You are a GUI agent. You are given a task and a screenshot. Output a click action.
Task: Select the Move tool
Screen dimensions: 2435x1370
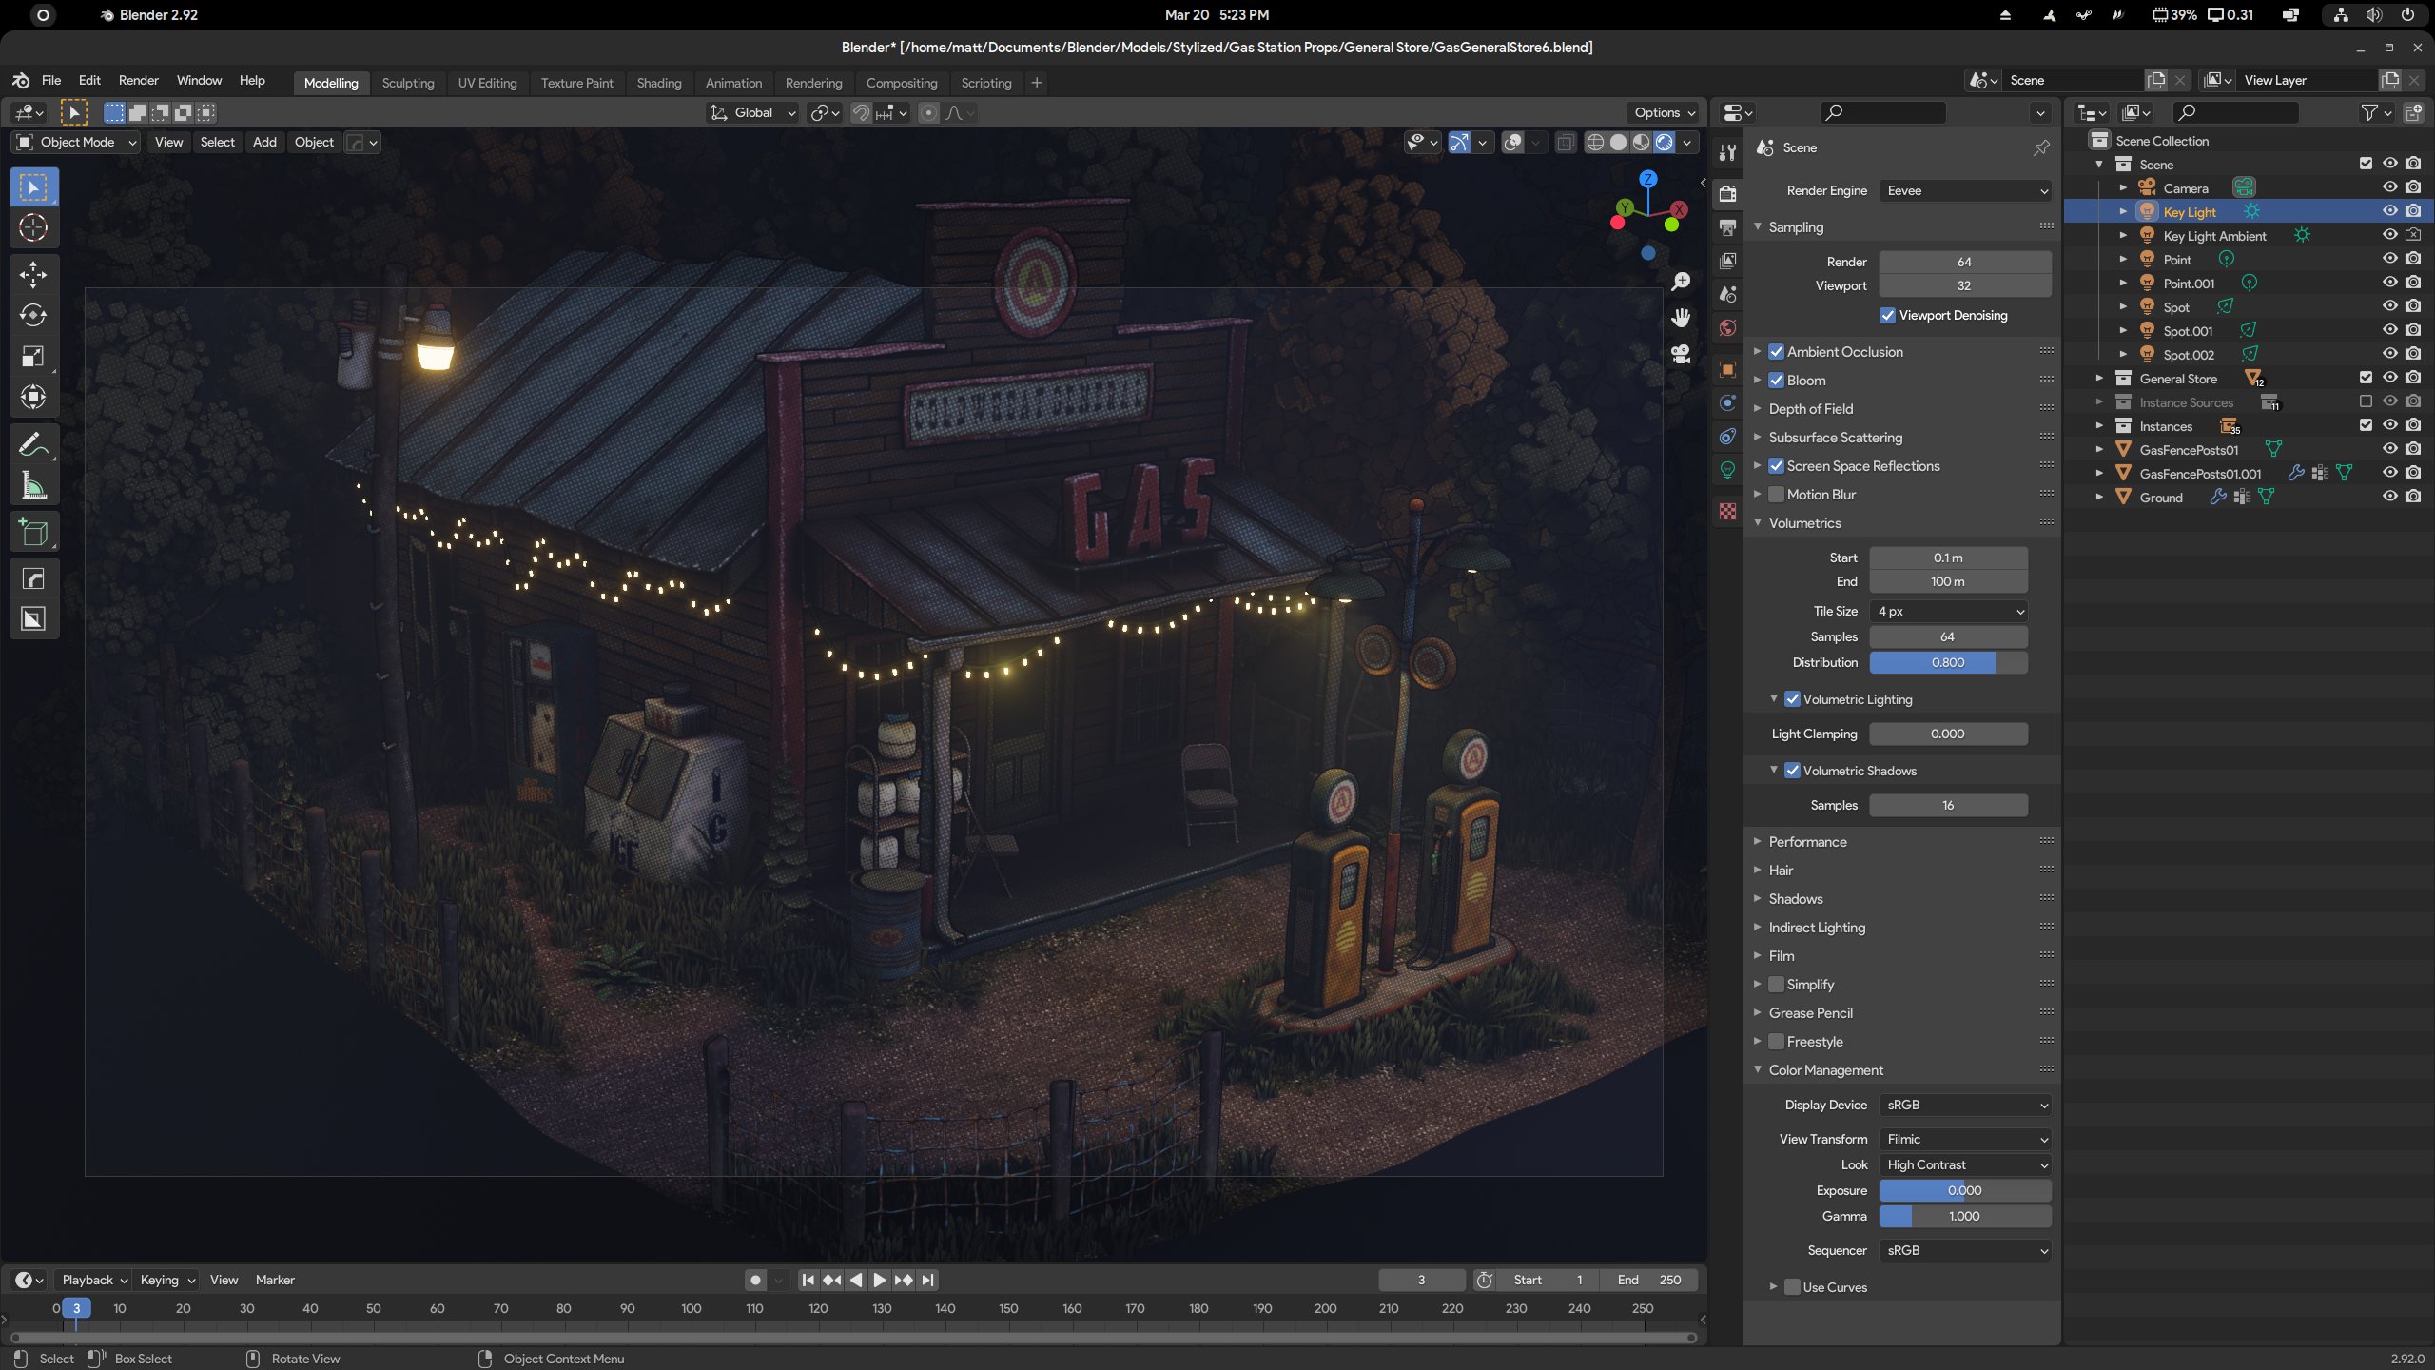click(x=33, y=275)
